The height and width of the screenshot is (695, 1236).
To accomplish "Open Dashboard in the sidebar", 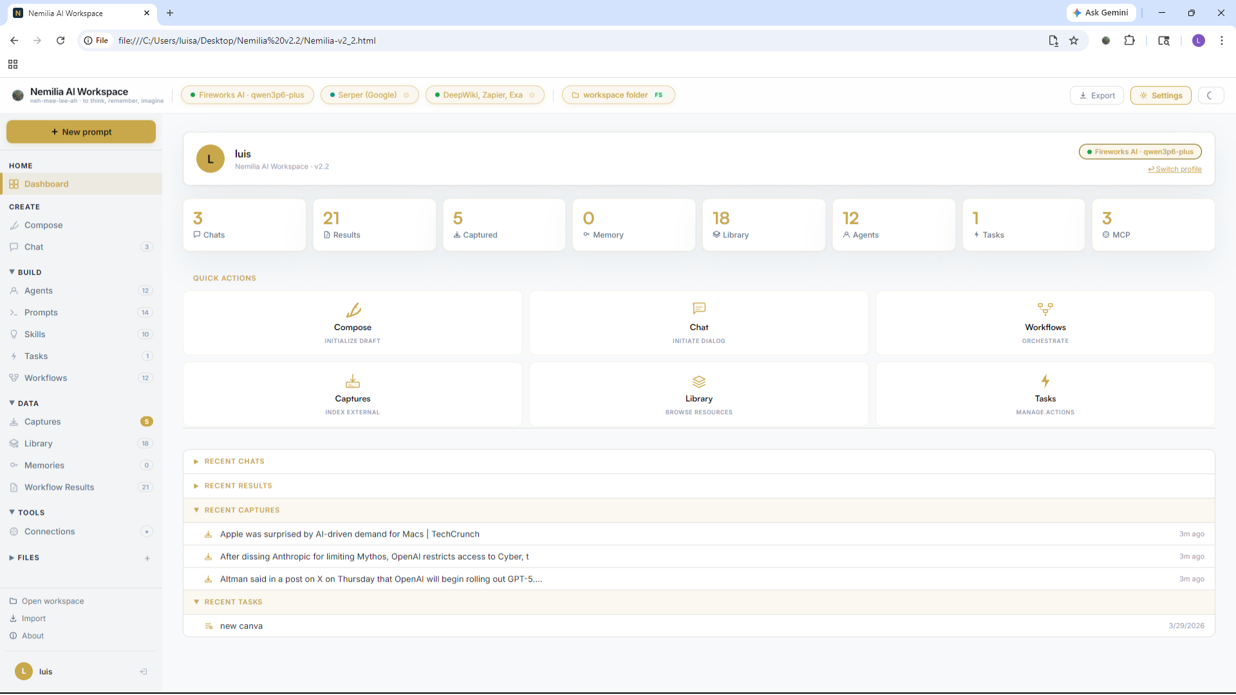I will 81,184.
